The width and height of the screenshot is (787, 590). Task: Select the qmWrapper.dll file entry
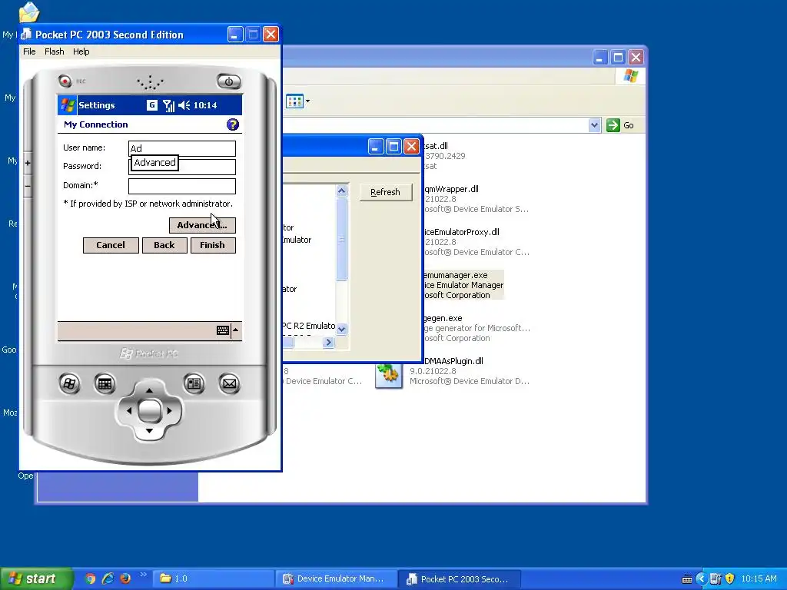coord(475,199)
